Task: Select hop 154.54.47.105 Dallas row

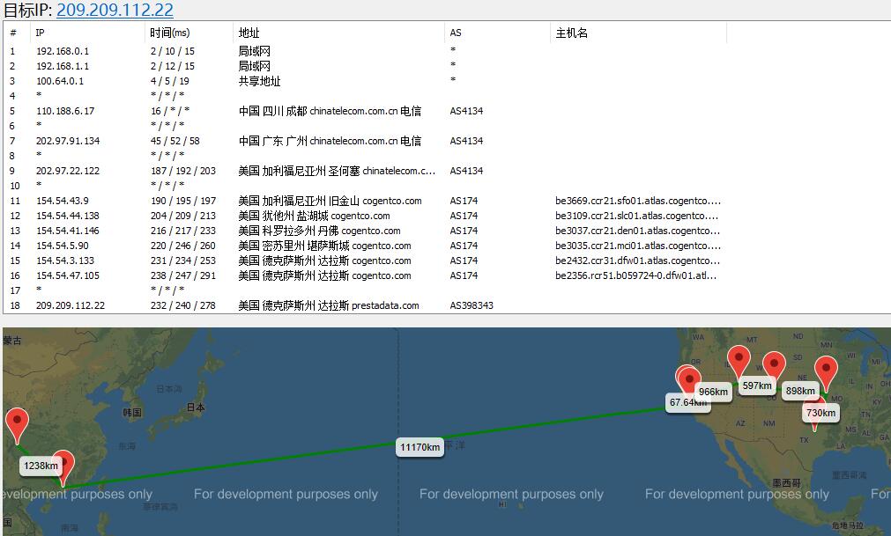Action: pyautogui.click(x=366, y=275)
